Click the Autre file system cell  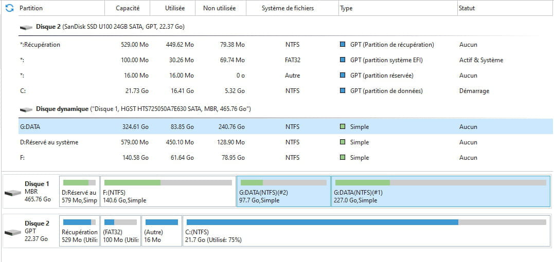tap(293, 76)
